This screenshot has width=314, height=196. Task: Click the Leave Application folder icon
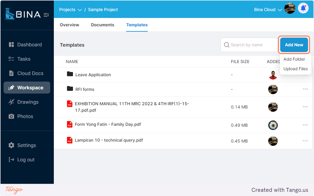70,74
